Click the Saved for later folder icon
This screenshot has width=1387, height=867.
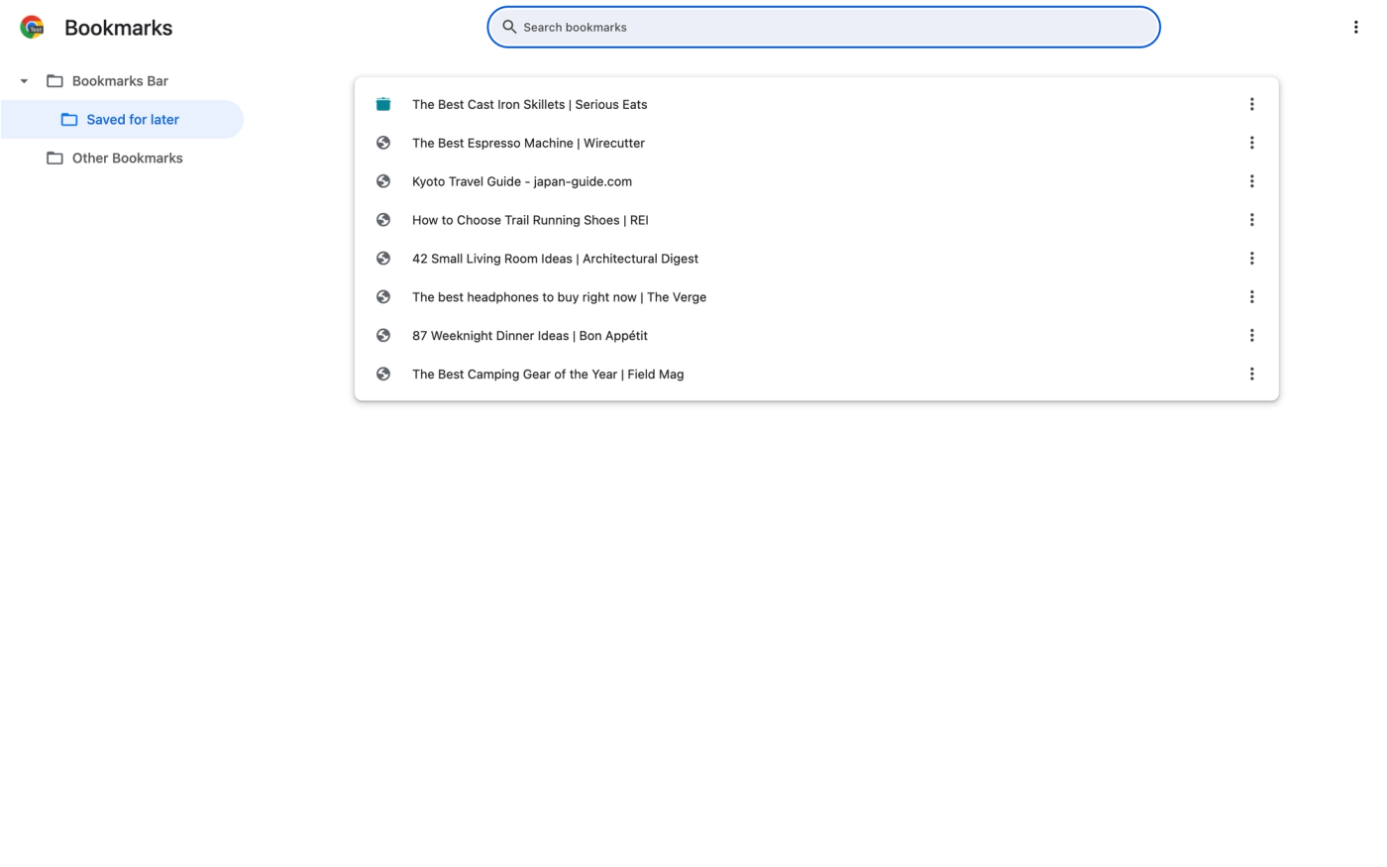pyautogui.click(x=69, y=120)
